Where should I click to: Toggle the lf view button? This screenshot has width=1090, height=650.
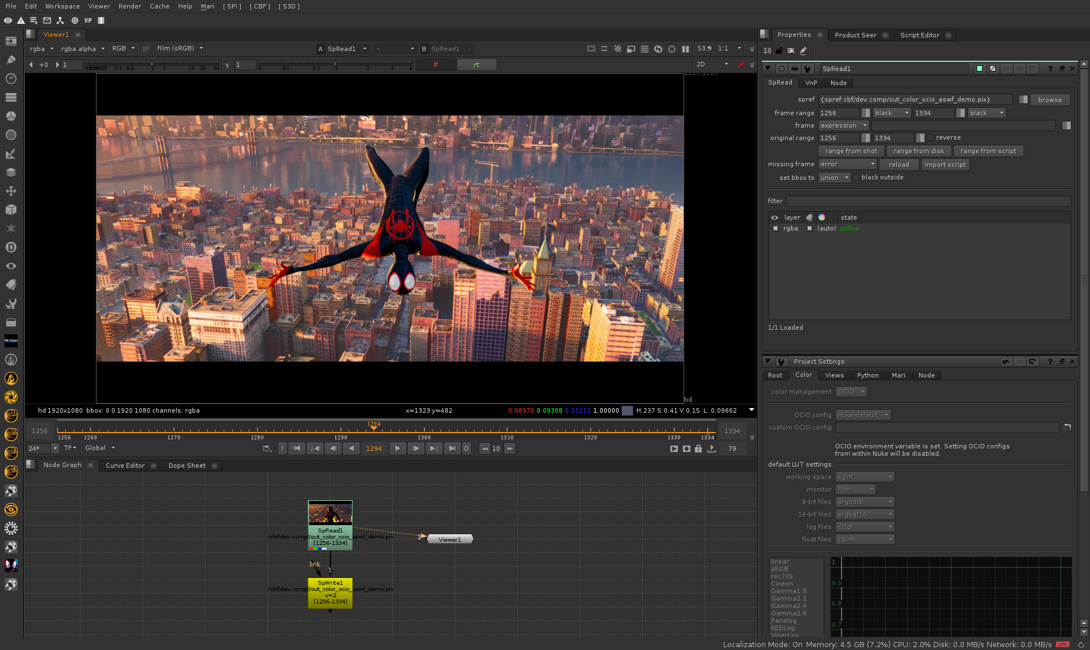435,65
